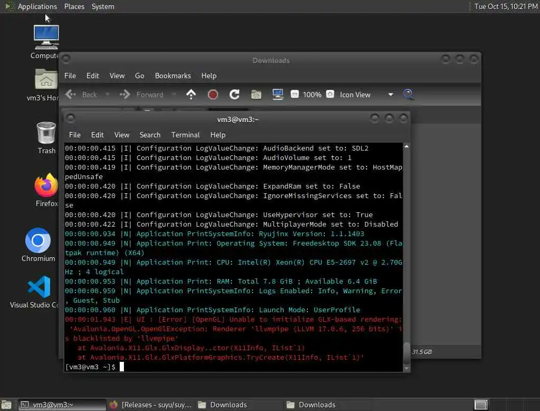Screen dimensions: 540x411
Task: Click the Ryujinx Version 1.1.1403 line
Action: (x=215, y=233)
